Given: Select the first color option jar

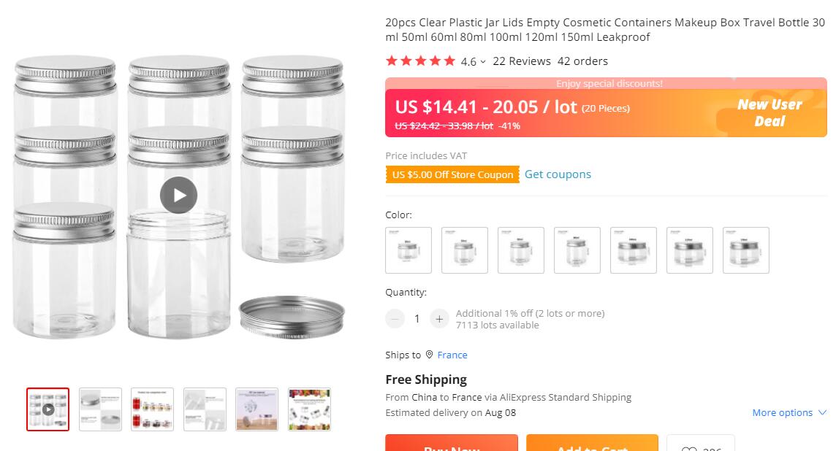Looking at the screenshot, I should tap(408, 250).
